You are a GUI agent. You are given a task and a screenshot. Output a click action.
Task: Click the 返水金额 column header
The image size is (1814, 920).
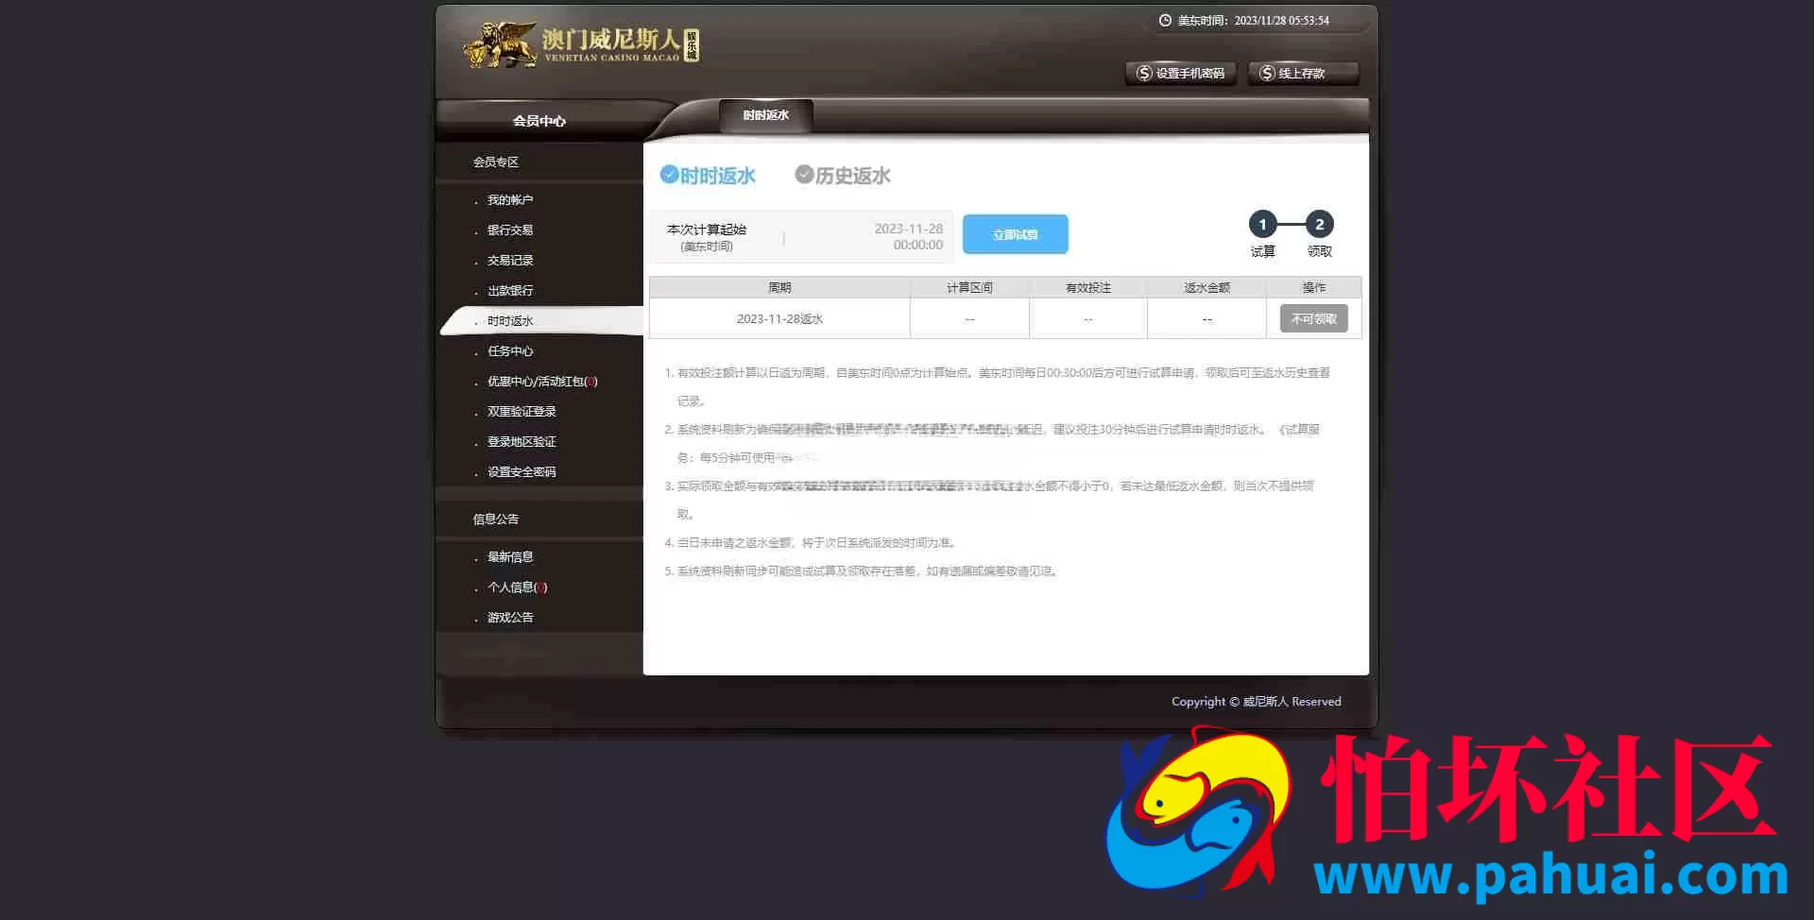click(1206, 288)
